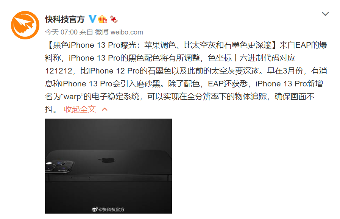Click the side button on phone image
The width and height of the screenshot is (340, 219).
click(x=81, y=178)
